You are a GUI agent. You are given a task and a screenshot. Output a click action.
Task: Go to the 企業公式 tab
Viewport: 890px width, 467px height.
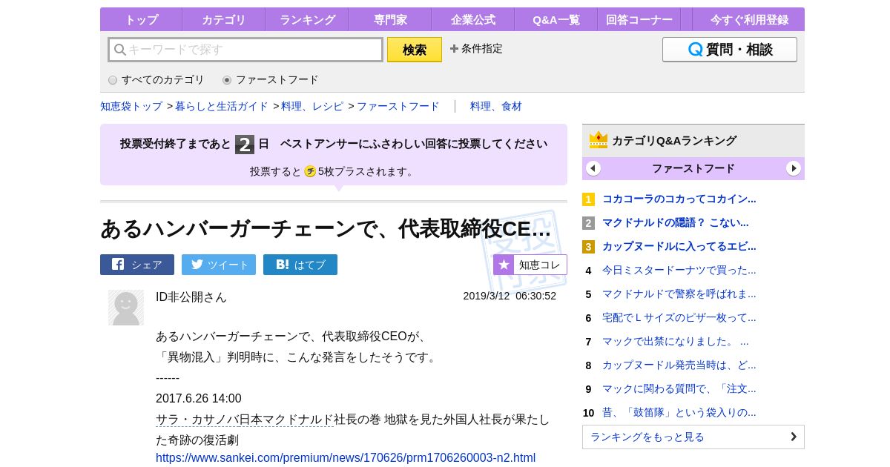473,20
